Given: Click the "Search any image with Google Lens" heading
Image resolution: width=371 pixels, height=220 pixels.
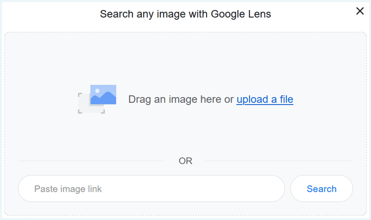Looking at the screenshot, I should coord(186,14).
